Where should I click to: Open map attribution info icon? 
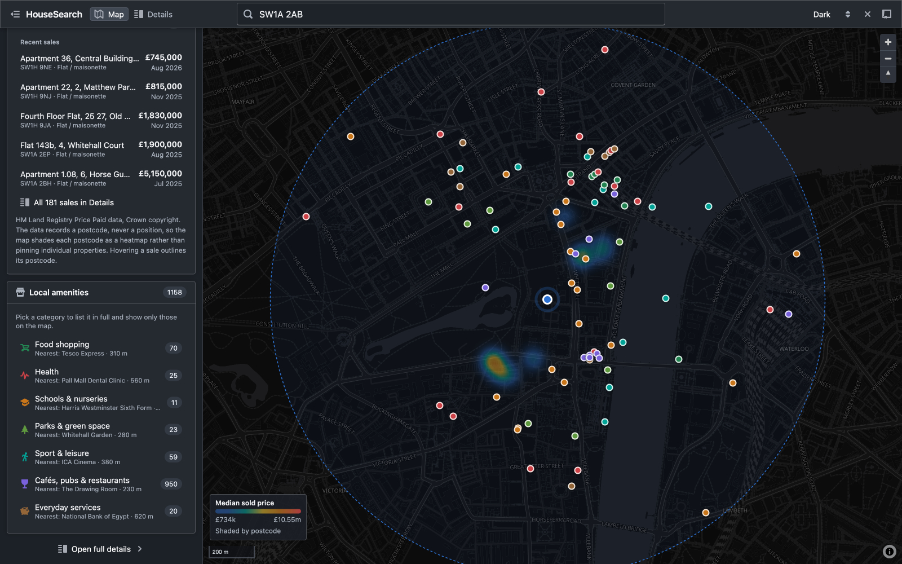tap(889, 552)
